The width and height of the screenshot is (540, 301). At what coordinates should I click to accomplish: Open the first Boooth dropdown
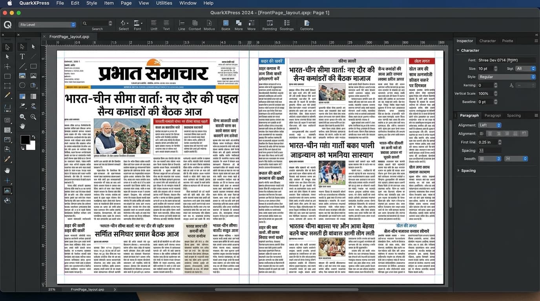[490, 159]
